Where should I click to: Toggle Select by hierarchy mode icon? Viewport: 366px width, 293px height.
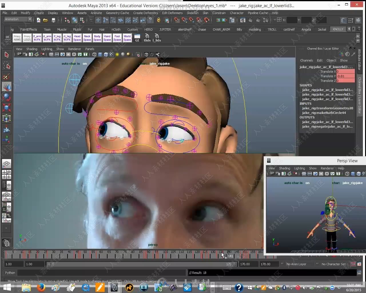[x=67, y=20]
